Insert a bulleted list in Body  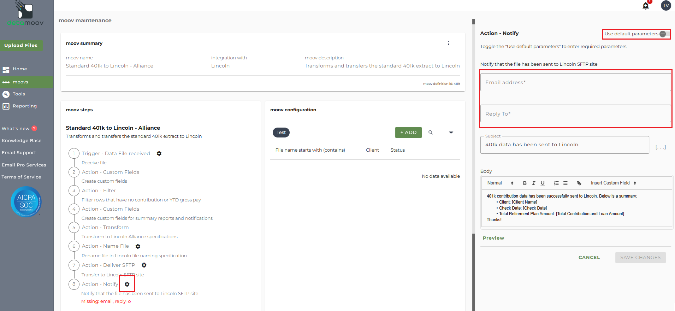(x=565, y=183)
